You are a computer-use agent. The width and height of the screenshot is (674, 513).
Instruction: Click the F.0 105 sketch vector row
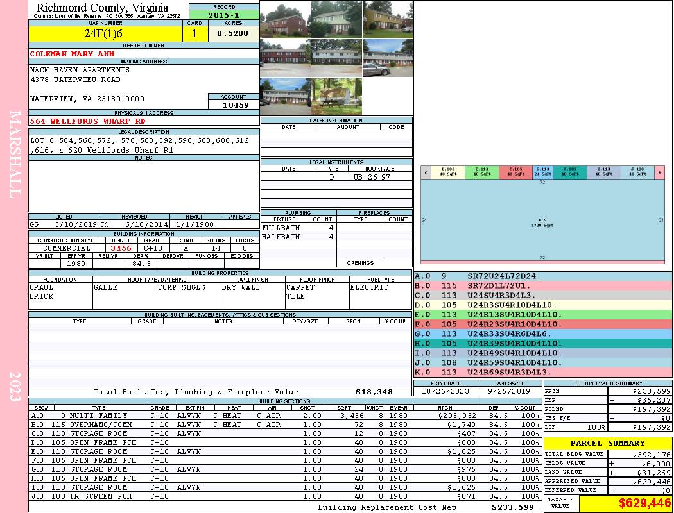[542, 324]
